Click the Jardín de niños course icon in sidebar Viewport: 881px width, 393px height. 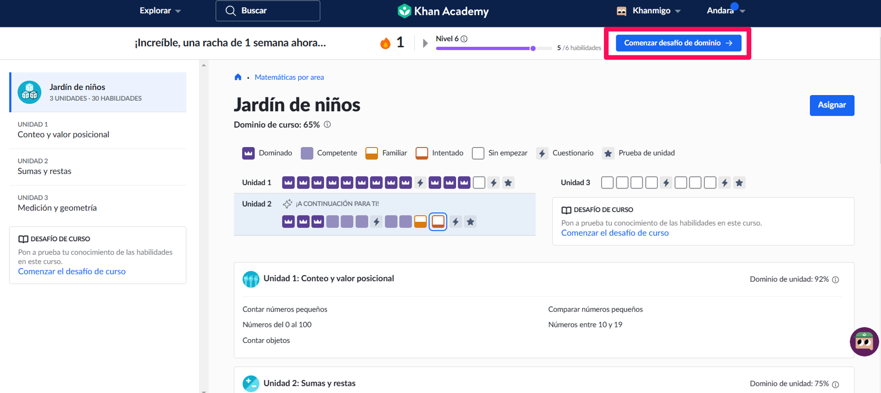[x=29, y=92]
